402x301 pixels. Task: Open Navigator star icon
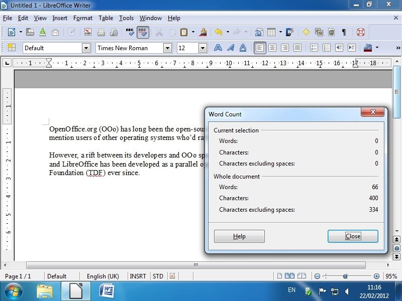tap(306, 32)
